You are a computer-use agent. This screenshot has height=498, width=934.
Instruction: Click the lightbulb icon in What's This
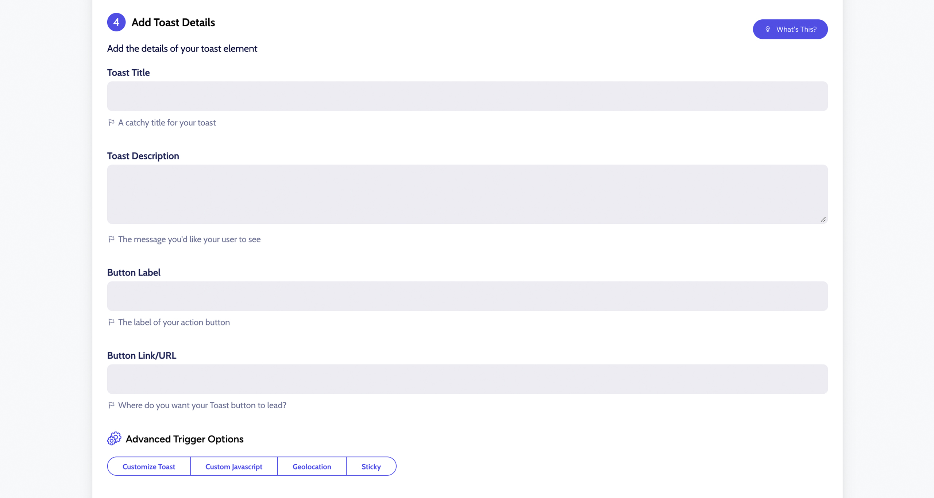(x=768, y=29)
